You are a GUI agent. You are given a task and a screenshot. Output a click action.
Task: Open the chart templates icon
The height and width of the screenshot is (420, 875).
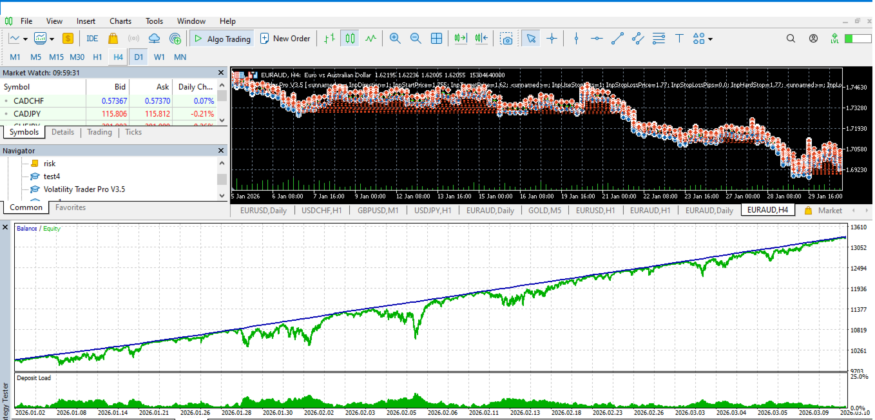click(x=40, y=39)
